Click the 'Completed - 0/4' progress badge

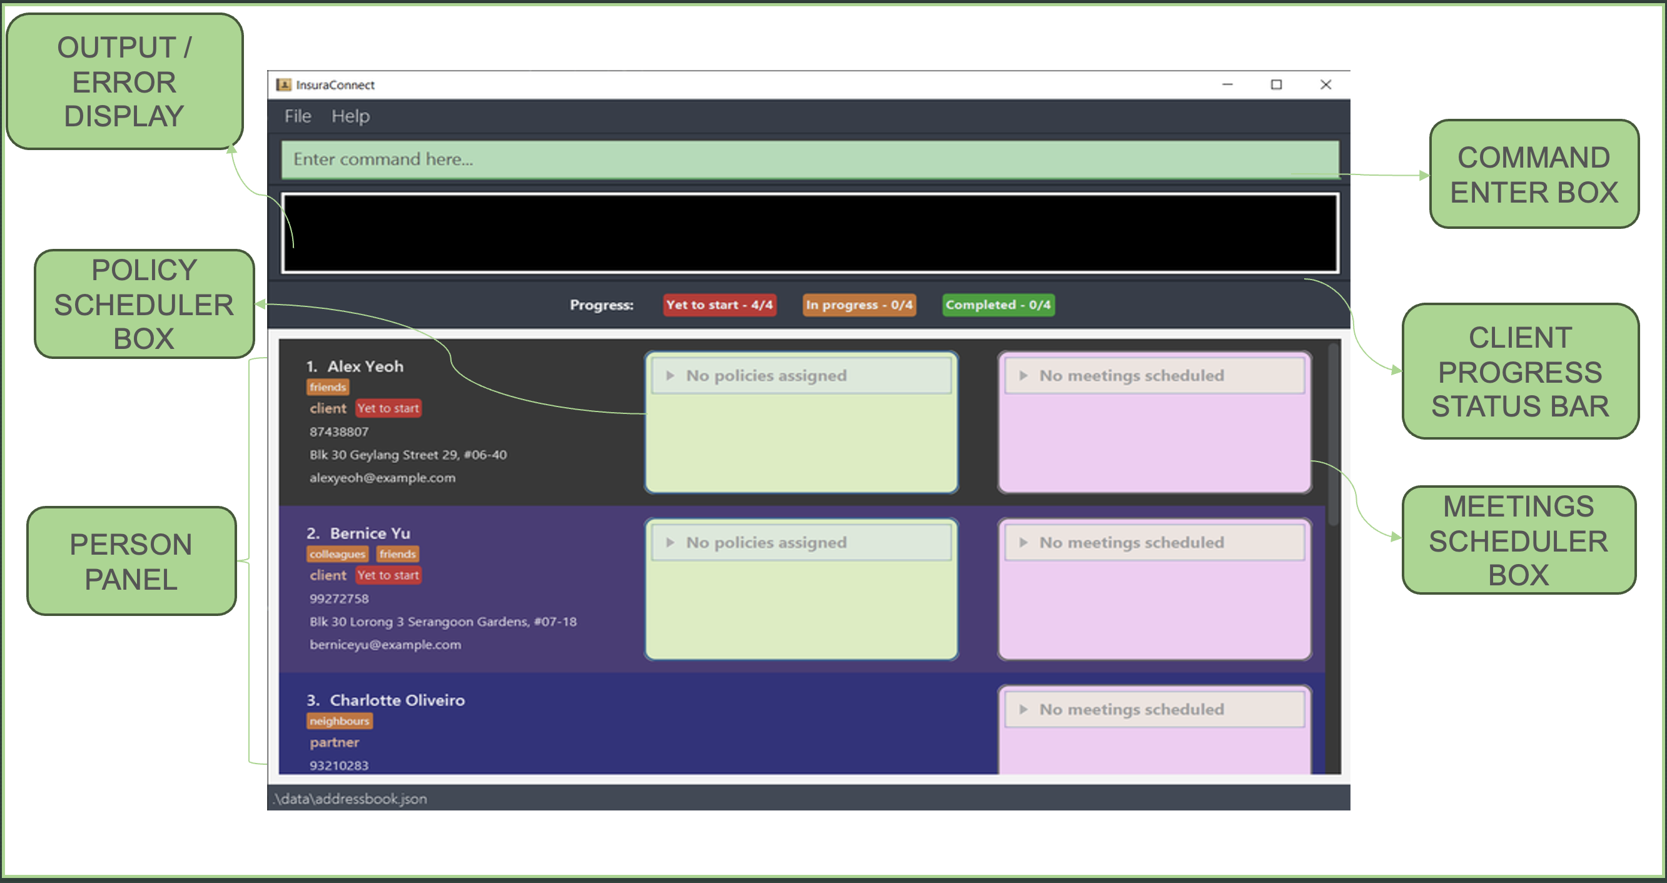998,305
